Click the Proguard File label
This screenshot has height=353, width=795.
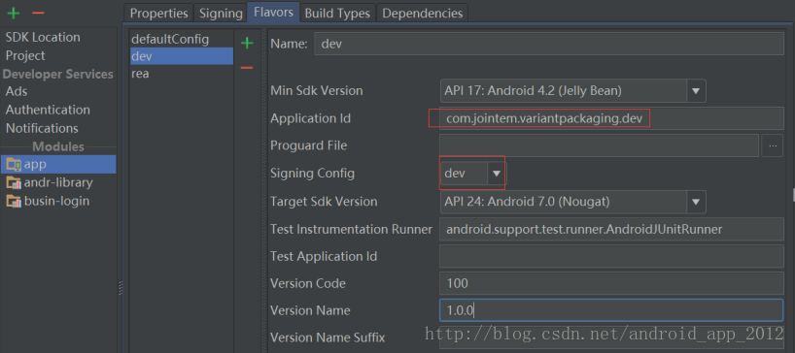point(309,145)
